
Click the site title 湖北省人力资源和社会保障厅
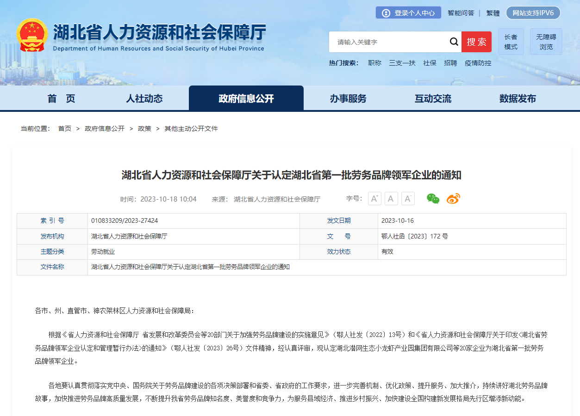(x=159, y=32)
